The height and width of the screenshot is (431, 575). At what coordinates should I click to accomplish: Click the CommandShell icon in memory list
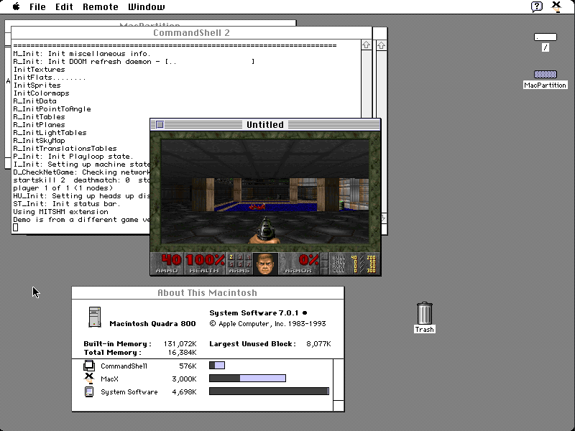point(89,366)
